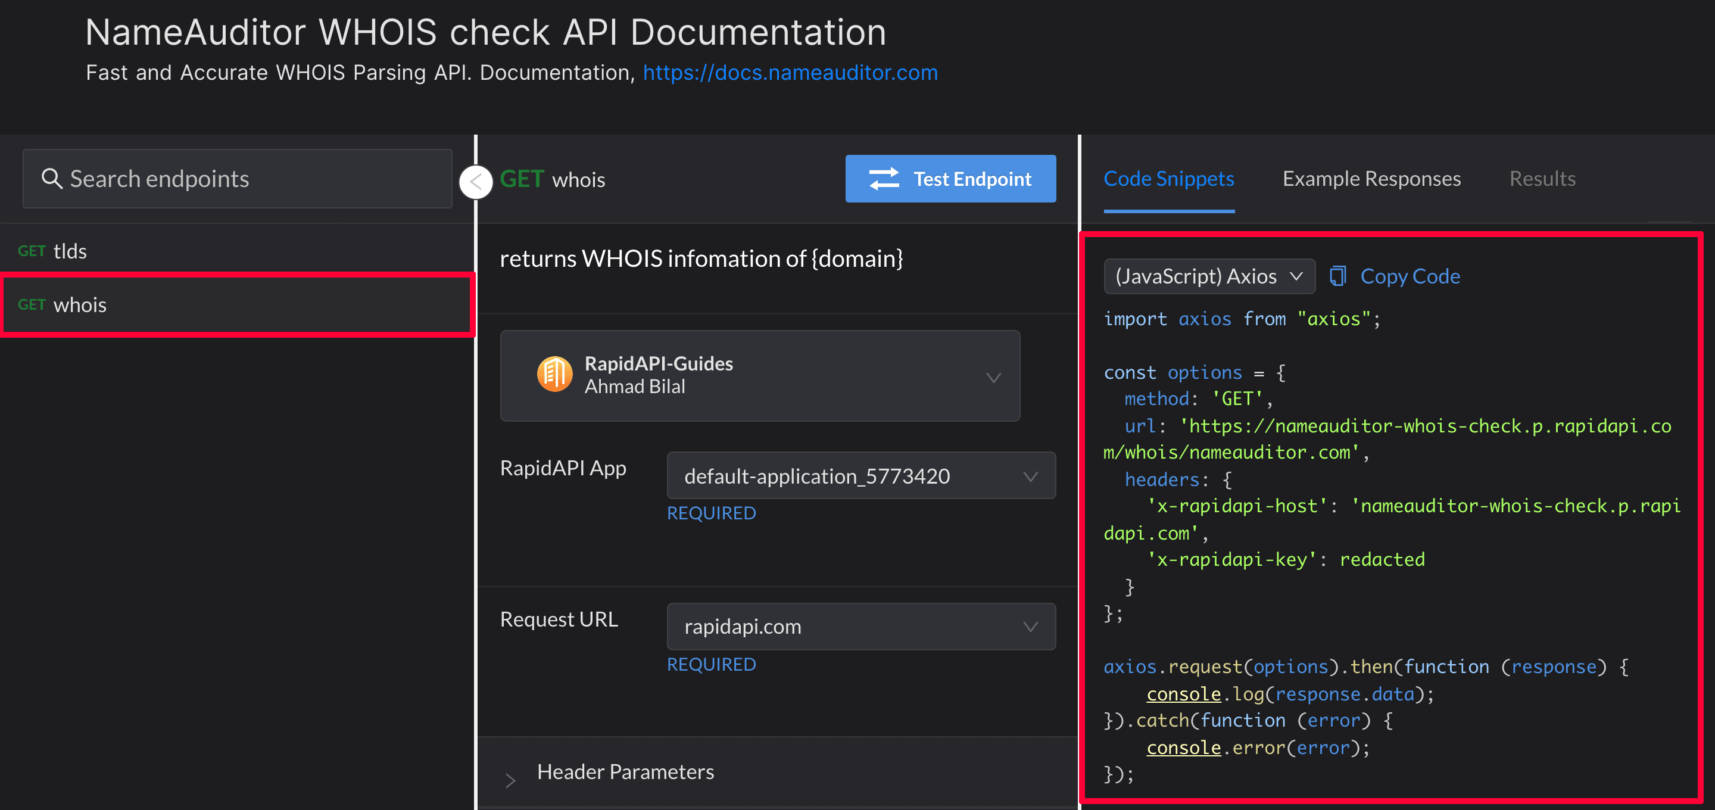The height and width of the screenshot is (810, 1715).
Task: Select the whois endpoint in the sidebar
Action: [80, 304]
